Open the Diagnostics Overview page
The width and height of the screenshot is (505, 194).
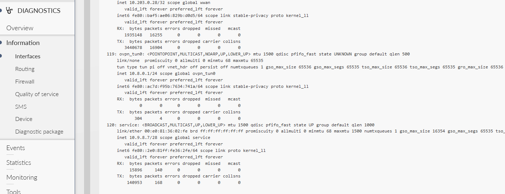tap(20, 28)
